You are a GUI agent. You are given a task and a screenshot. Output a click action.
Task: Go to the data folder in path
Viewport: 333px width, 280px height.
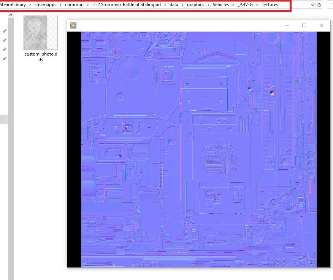click(174, 5)
